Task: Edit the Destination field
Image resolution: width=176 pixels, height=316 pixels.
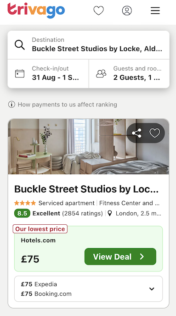Action: [x=88, y=45]
